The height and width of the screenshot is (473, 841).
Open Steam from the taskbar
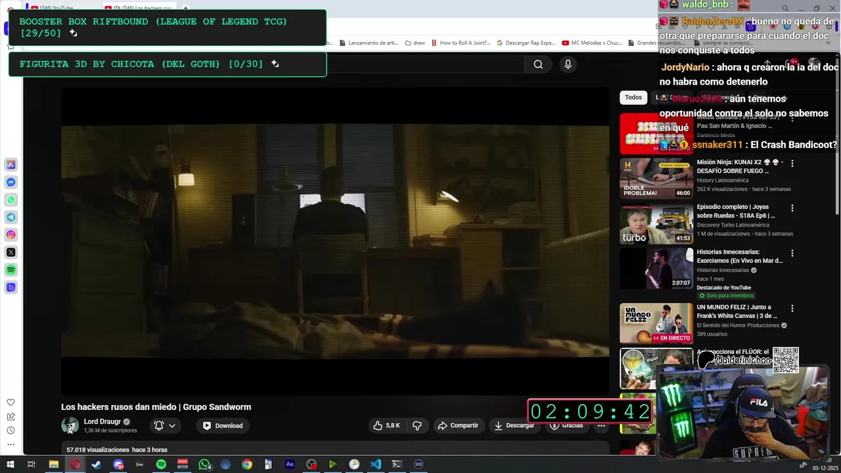(x=97, y=464)
